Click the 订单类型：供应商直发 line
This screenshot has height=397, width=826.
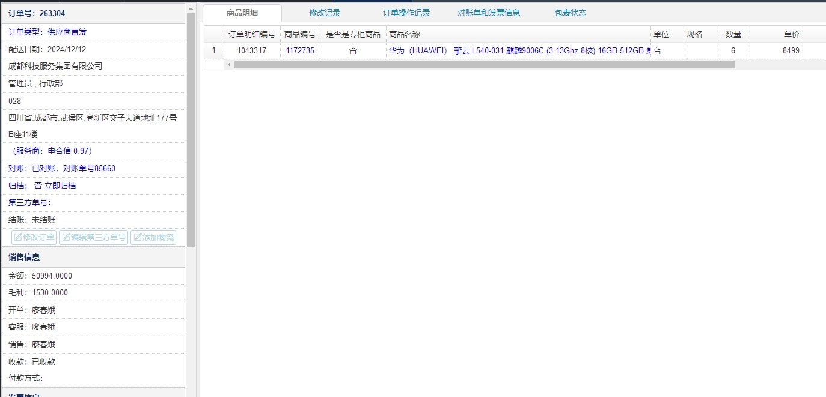point(47,32)
